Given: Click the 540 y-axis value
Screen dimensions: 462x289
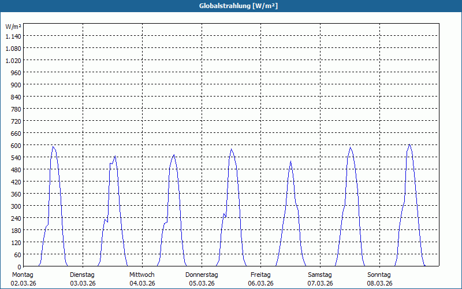Looking at the screenshot, I should click(x=16, y=158).
